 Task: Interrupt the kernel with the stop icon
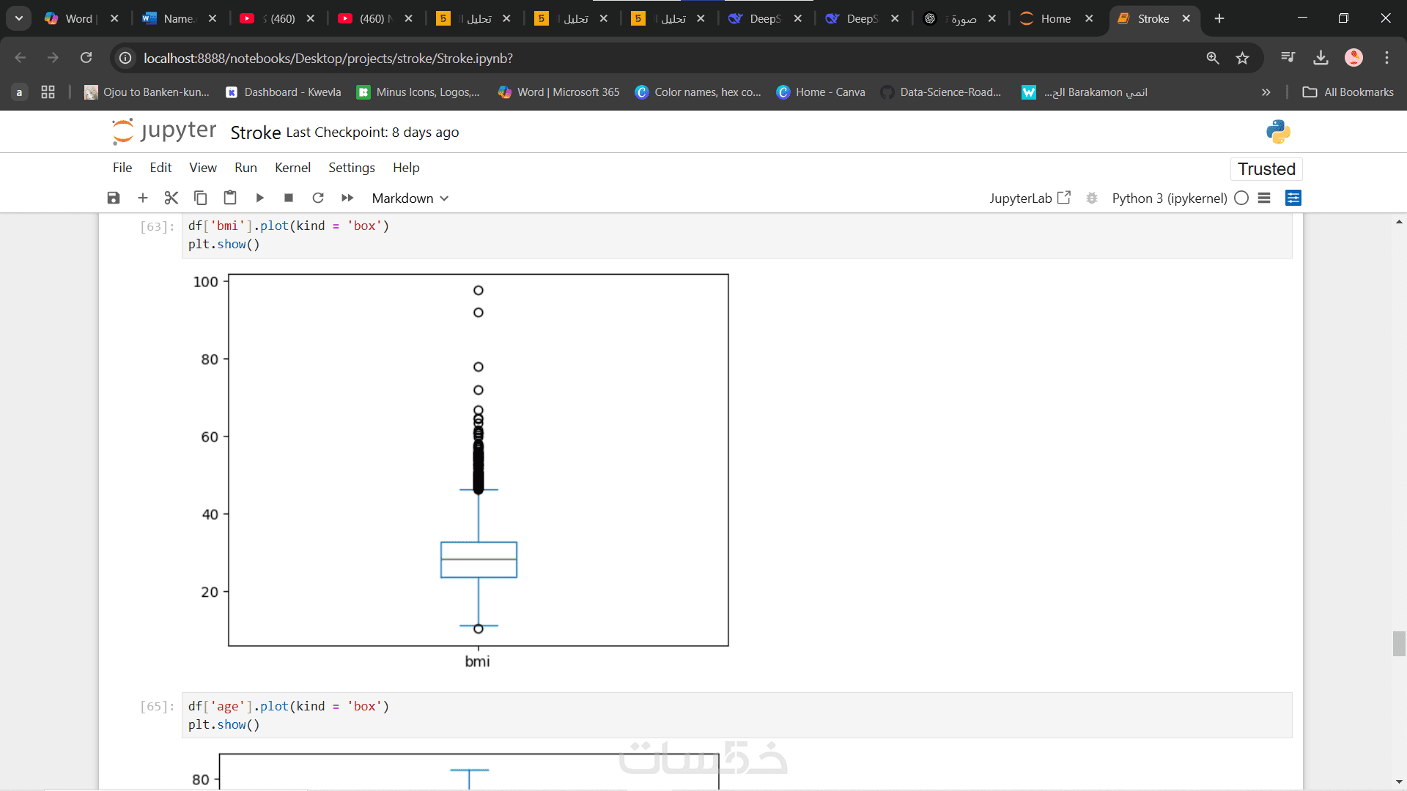pyautogui.click(x=289, y=198)
